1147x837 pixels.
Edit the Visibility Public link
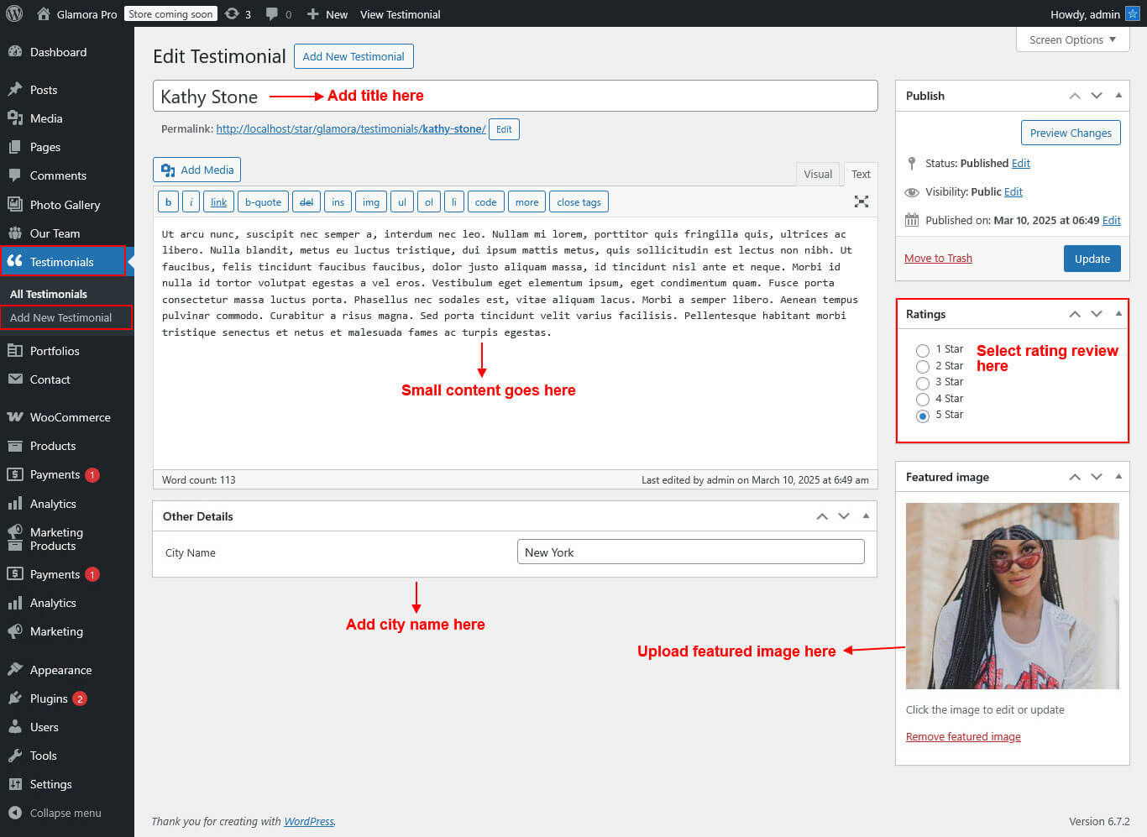point(1013,191)
